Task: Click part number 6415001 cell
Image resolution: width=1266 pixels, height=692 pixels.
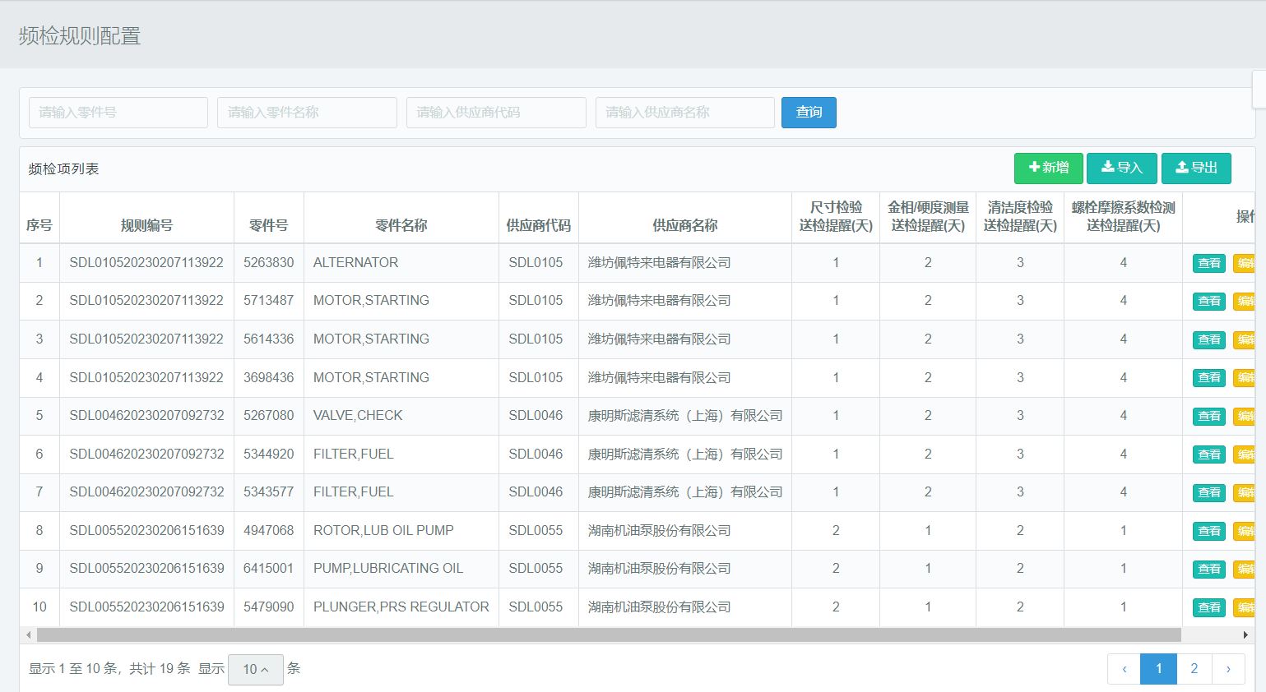Action: pos(269,569)
